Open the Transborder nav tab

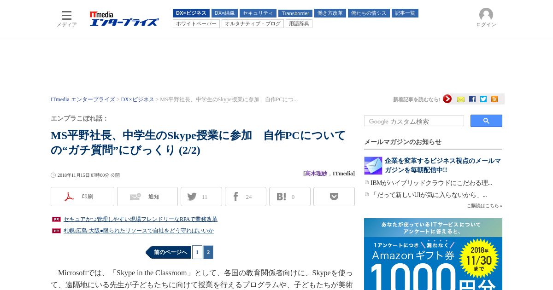295,13
